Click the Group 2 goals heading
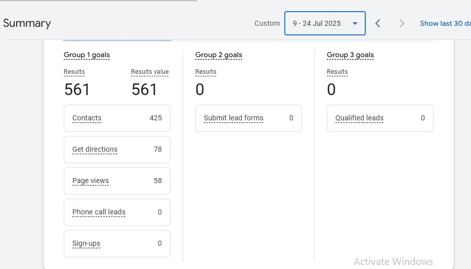 (x=219, y=55)
